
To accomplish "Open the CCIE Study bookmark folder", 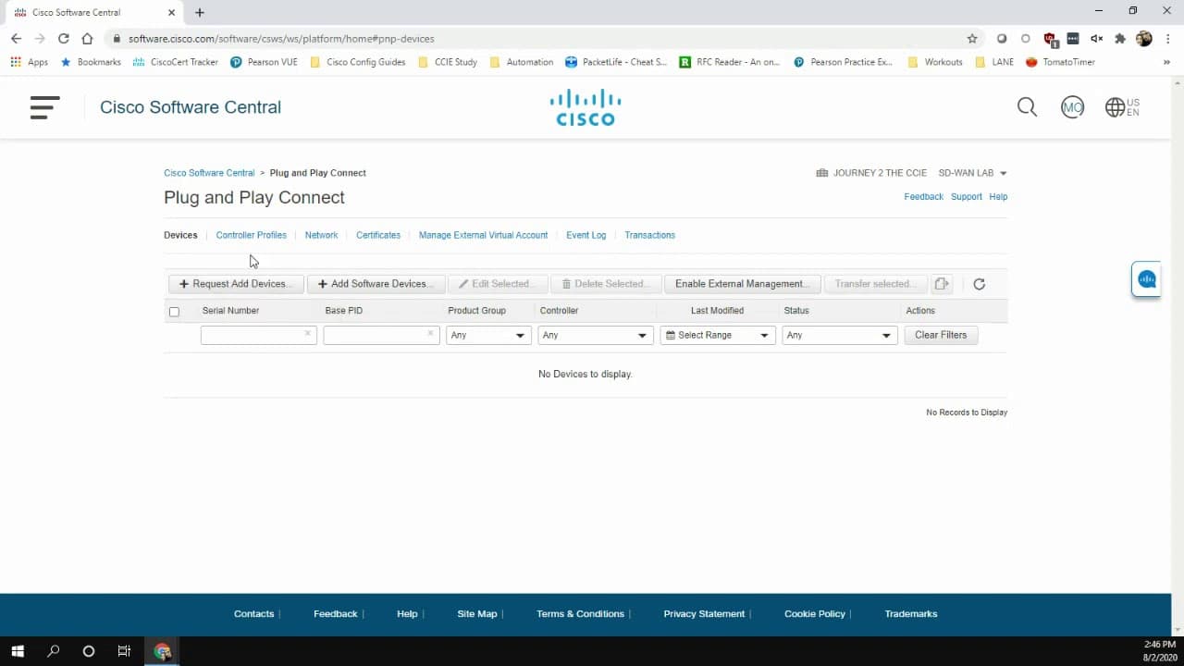I will 447,62.
